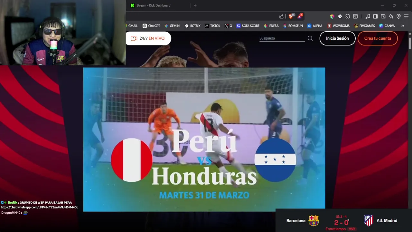Click the Brave VPN shield icon

(398, 16)
